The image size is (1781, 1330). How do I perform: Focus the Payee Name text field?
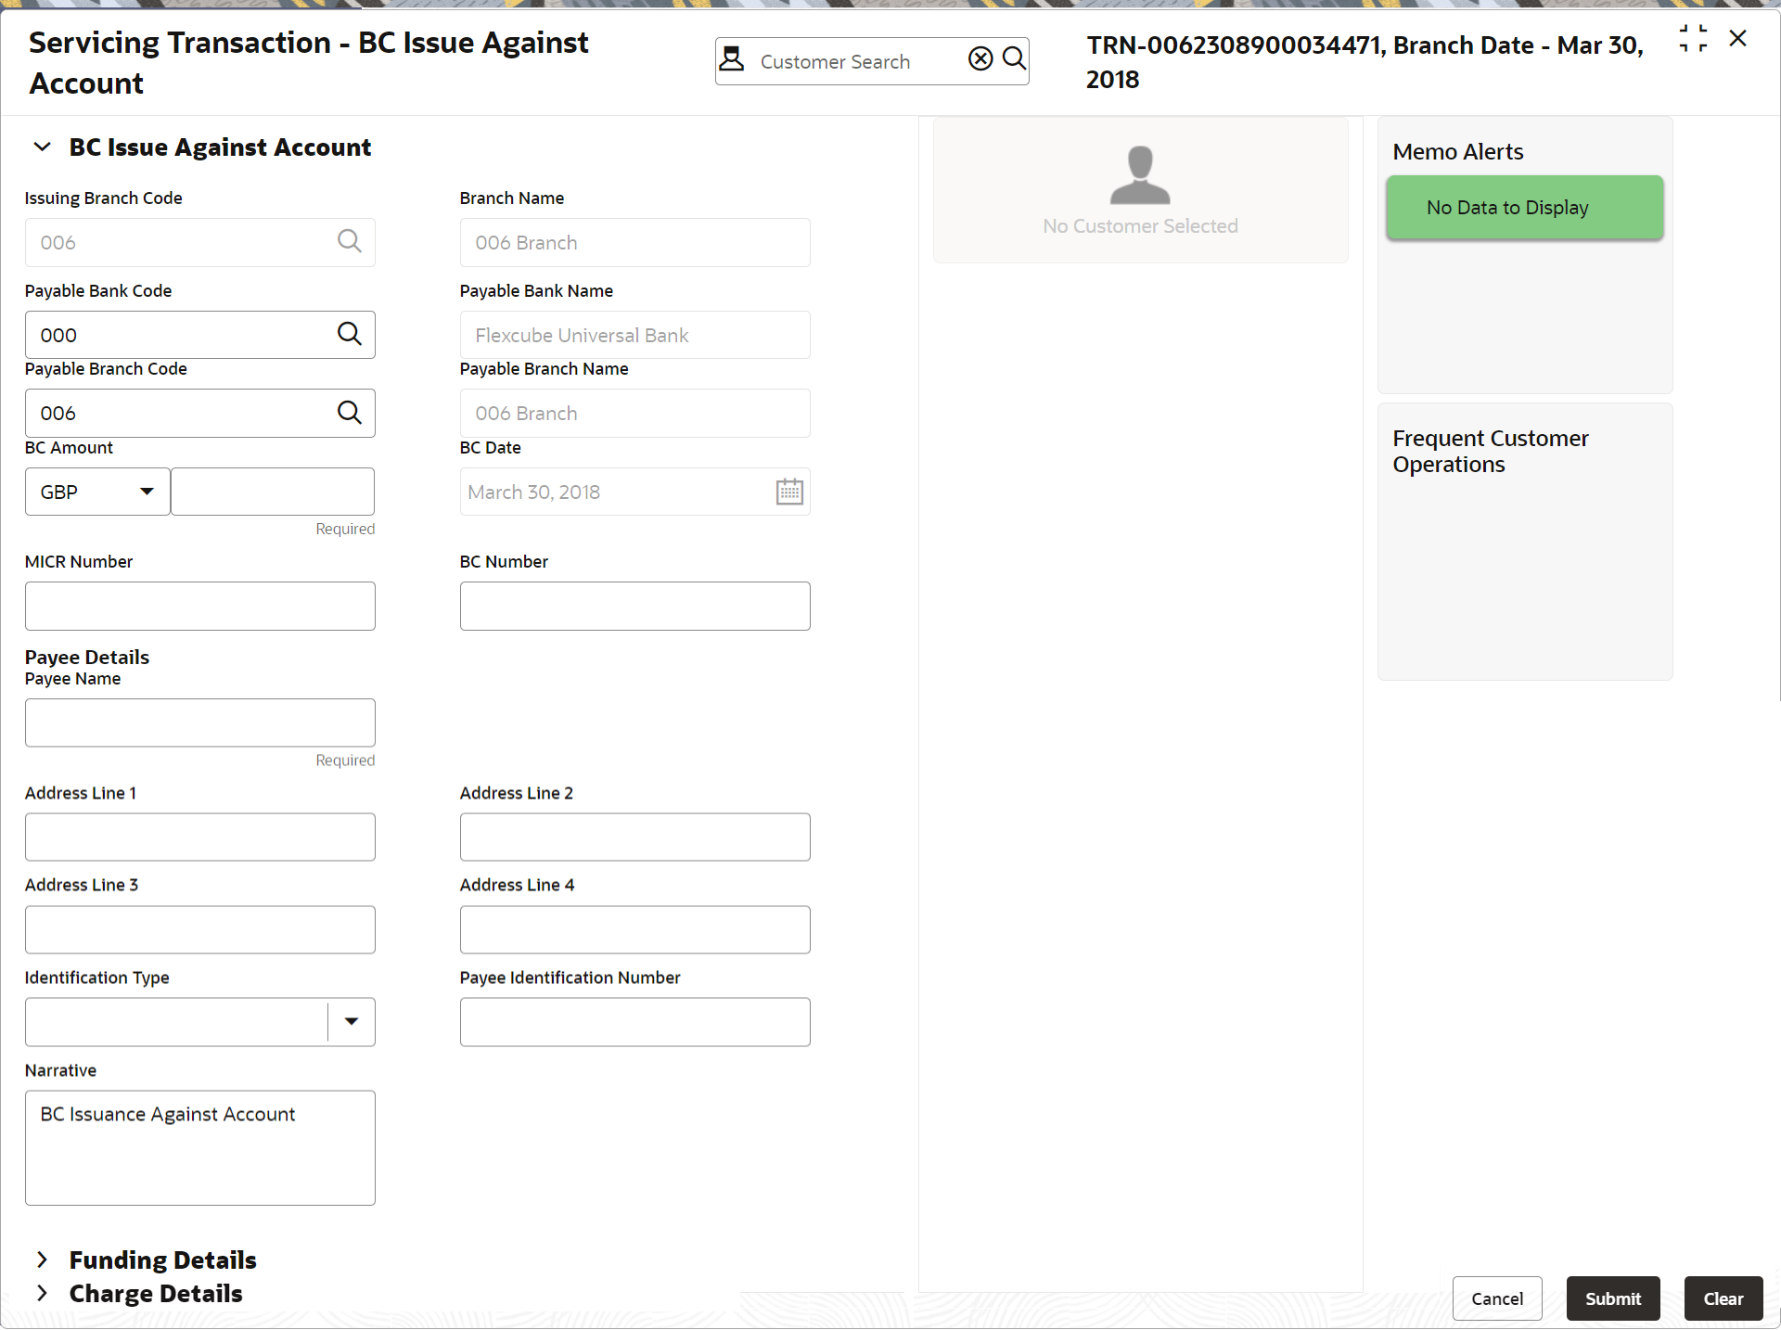pos(200,723)
